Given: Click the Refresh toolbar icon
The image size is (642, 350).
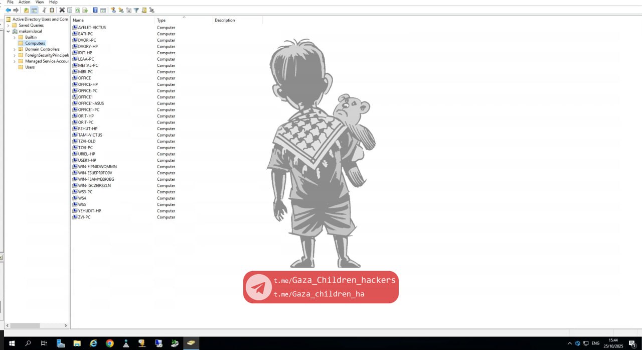Looking at the screenshot, I should point(77,10).
